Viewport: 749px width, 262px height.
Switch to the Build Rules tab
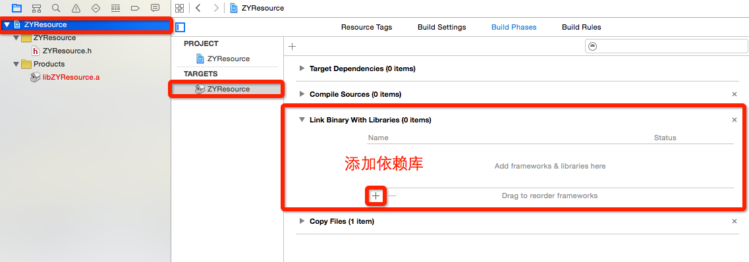581,27
